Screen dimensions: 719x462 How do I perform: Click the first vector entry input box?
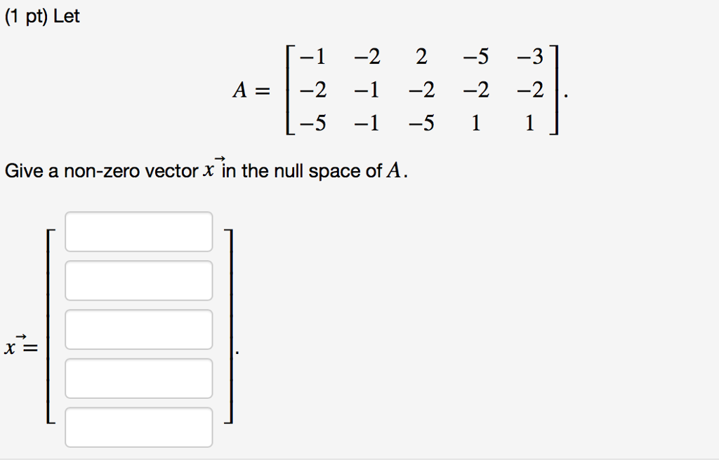tap(138, 231)
